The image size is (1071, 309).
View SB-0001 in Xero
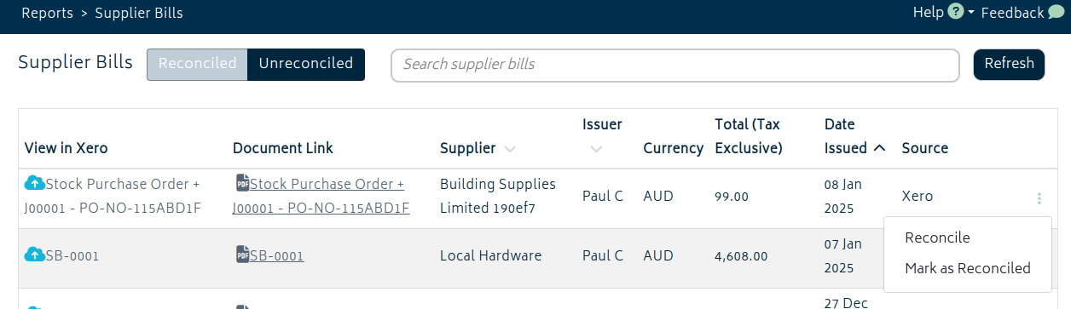pos(72,255)
